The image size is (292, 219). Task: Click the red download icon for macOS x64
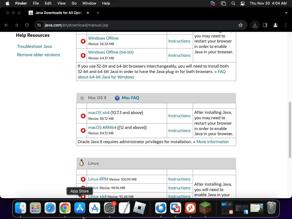83,116
